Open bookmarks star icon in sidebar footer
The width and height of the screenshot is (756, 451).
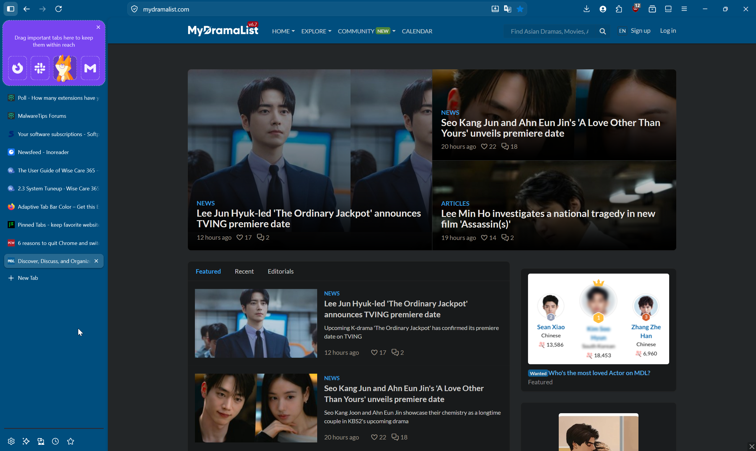[71, 441]
